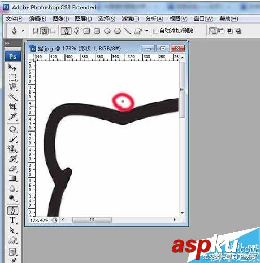Select Exclude overlapping path areas mode

(x=239, y=31)
